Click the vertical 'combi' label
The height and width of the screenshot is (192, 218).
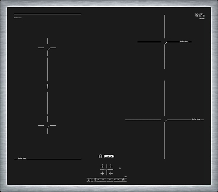click(x=48, y=86)
